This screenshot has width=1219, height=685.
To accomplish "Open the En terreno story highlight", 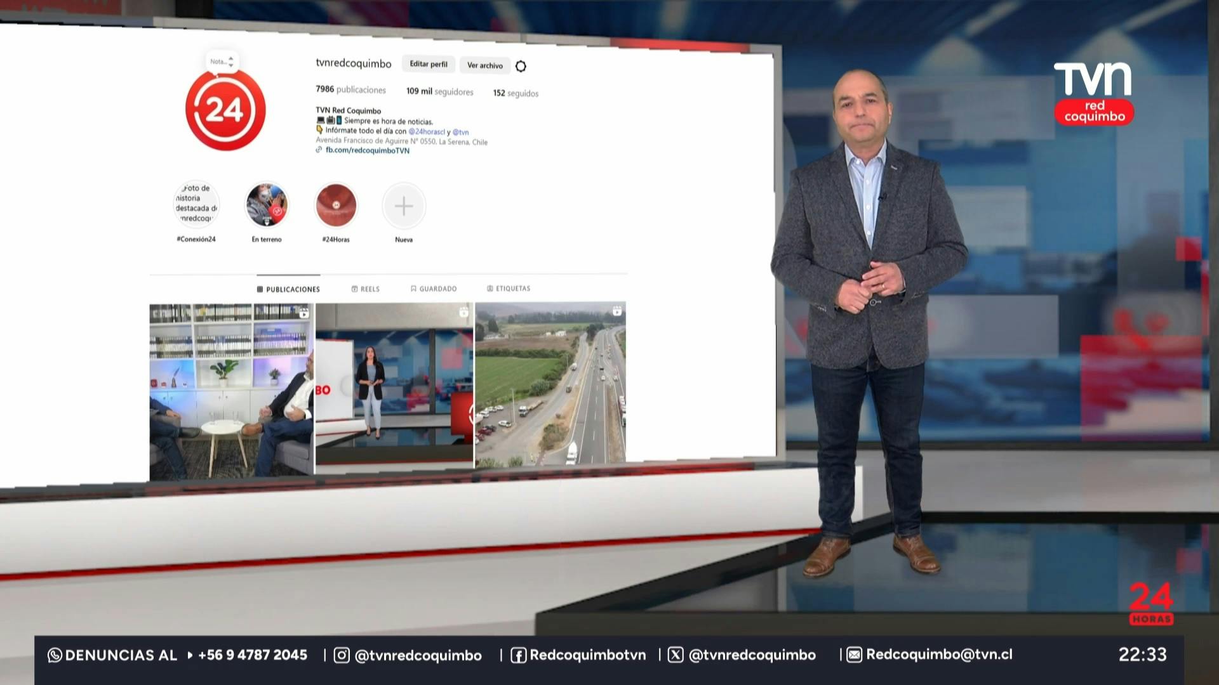I will tap(267, 205).
